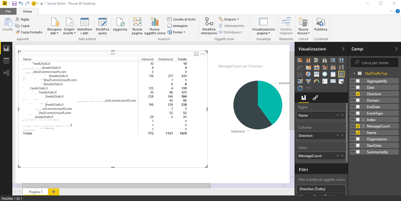This screenshot has height=201, width=401.
Task: Switch to Fields well tab (bar icon)
Action: (304, 98)
